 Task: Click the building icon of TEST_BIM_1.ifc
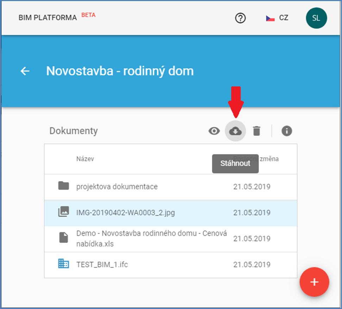coord(63,264)
